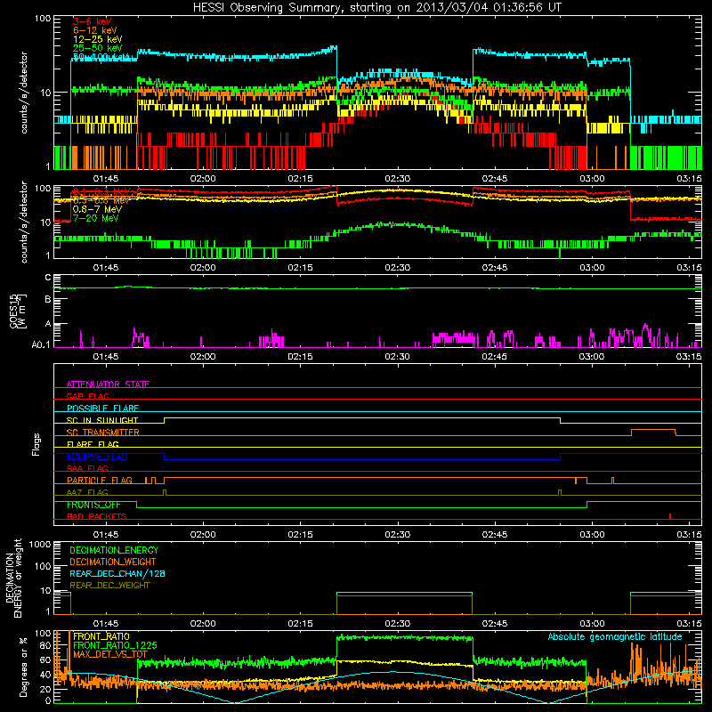The height and width of the screenshot is (712, 712).
Task: Click the Flags panel axis label
Action: 36,444
